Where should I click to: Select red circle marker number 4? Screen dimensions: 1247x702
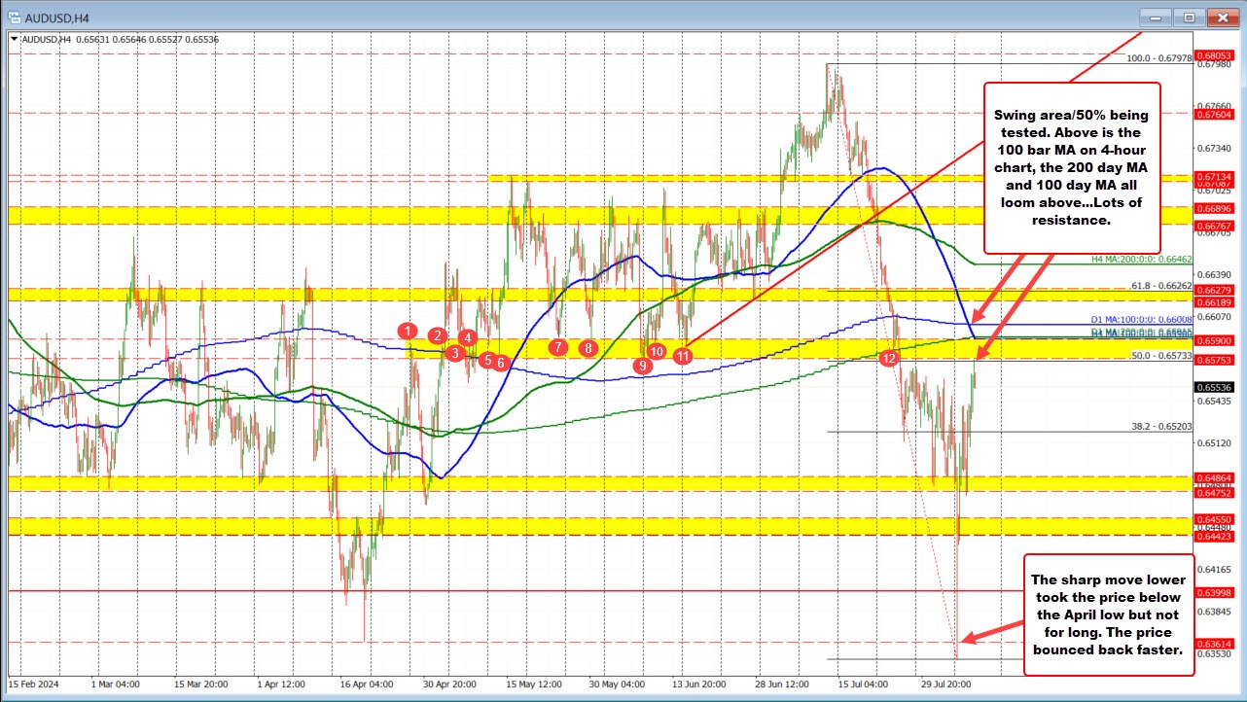468,337
